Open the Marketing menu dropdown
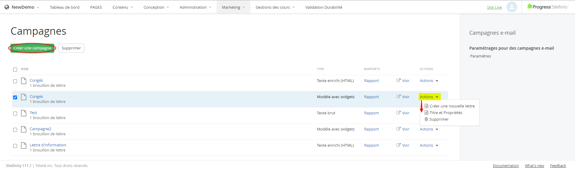The width and height of the screenshot is (575, 170). coord(233,7)
